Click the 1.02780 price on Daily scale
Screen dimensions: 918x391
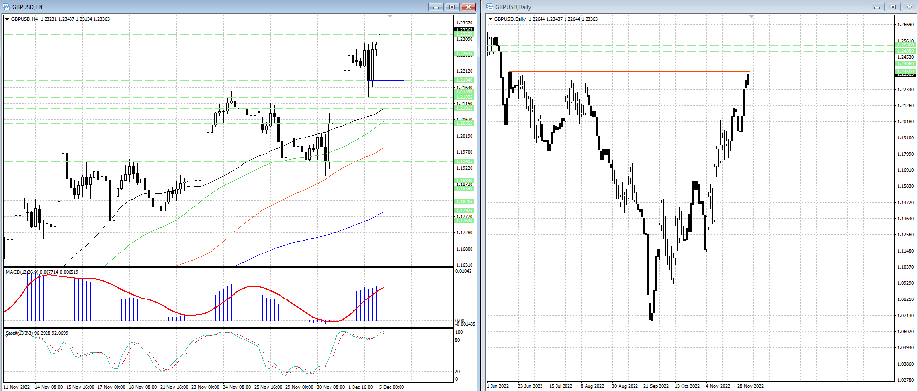905,380
